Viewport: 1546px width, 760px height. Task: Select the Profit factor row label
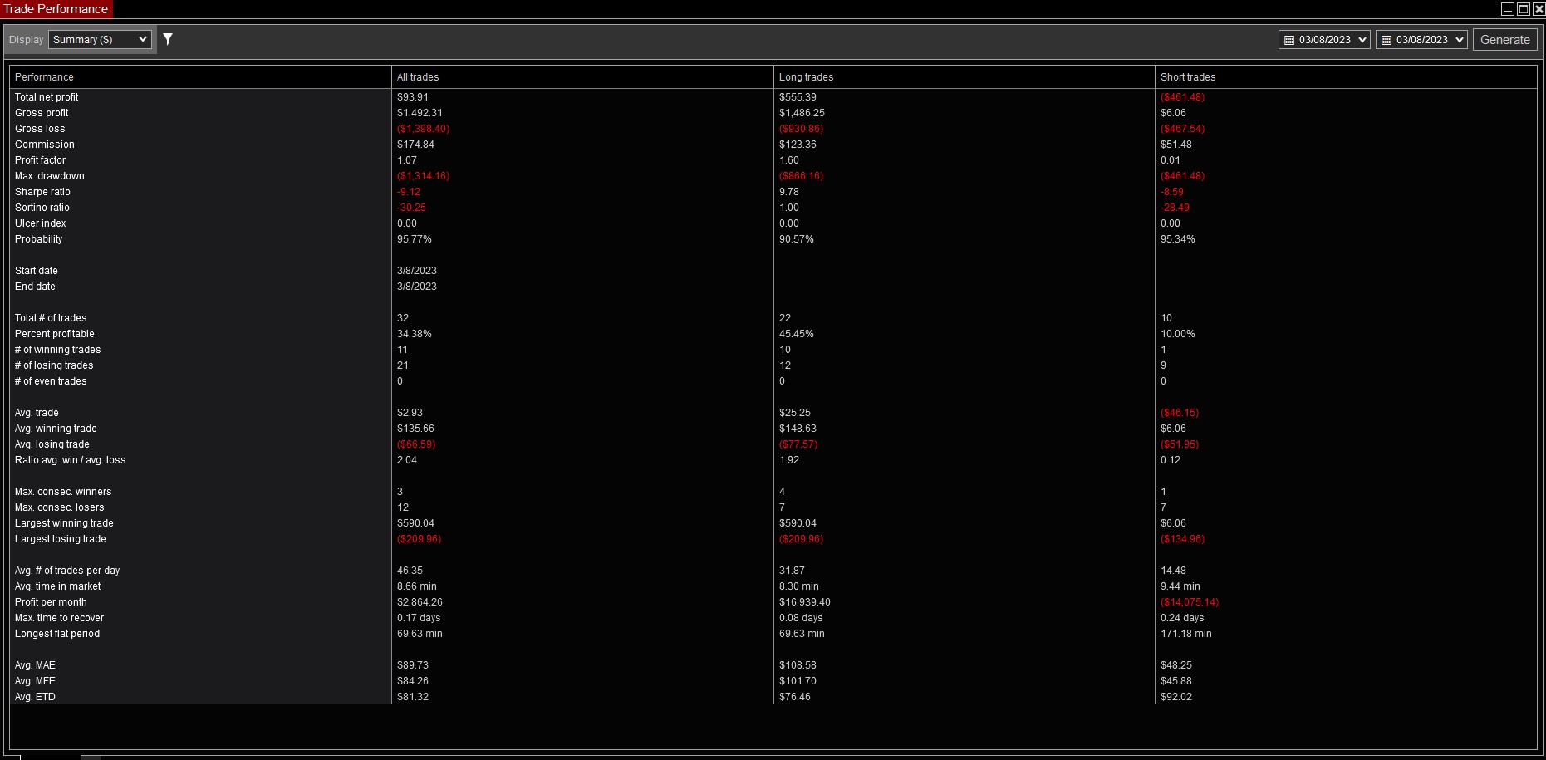[40, 160]
